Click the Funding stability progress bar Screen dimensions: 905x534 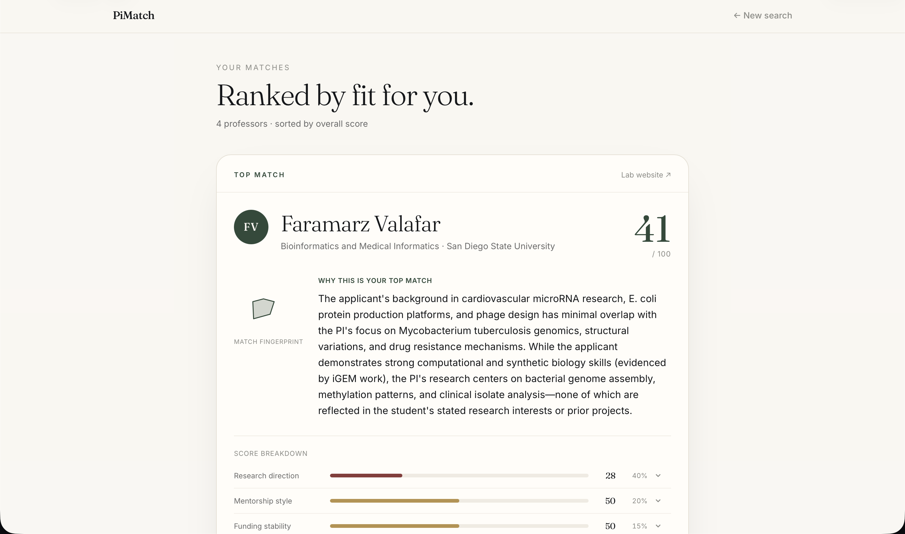(x=459, y=526)
